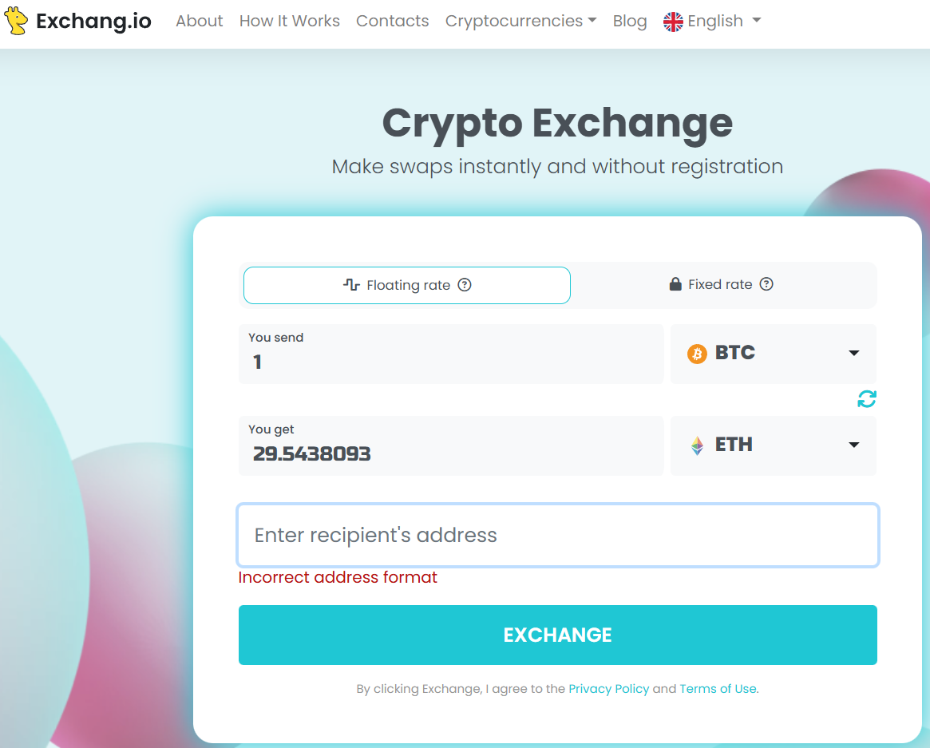Open the About page

200,22
